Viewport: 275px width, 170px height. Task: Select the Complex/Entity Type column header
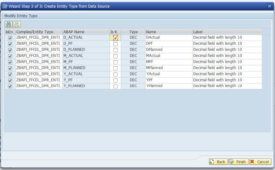[39, 32]
